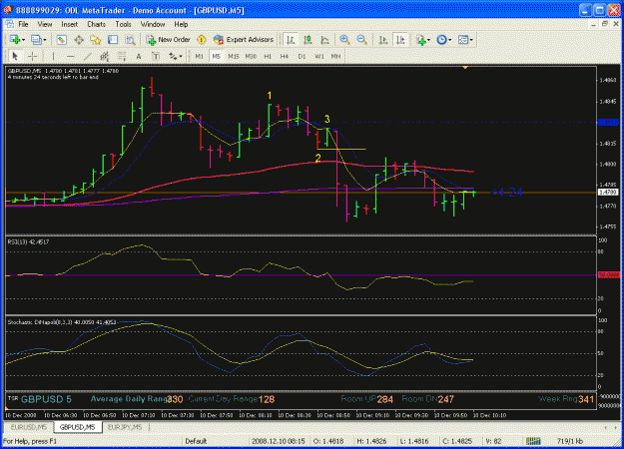Draw a vertical line tool
The height and width of the screenshot is (449, 624).
click(53, 57)
